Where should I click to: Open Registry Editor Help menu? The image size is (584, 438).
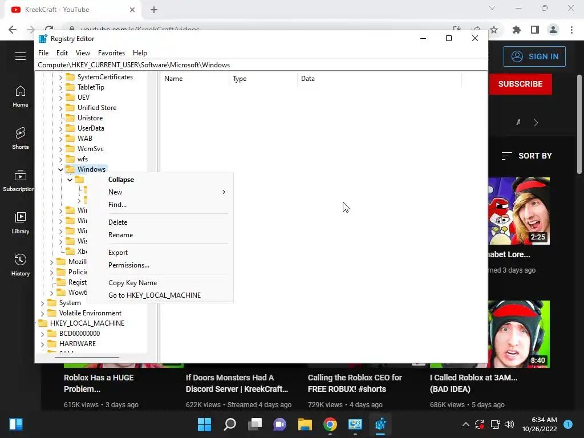(x=140, y=53)
